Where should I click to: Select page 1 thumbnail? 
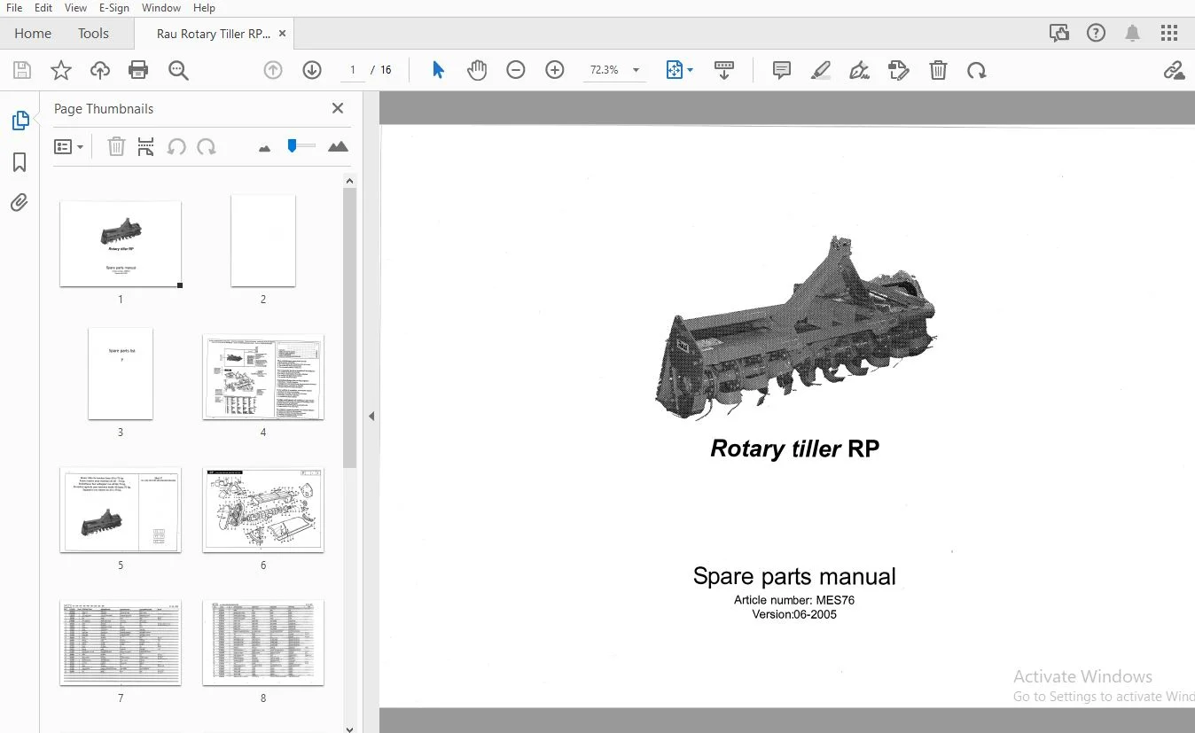121,244
